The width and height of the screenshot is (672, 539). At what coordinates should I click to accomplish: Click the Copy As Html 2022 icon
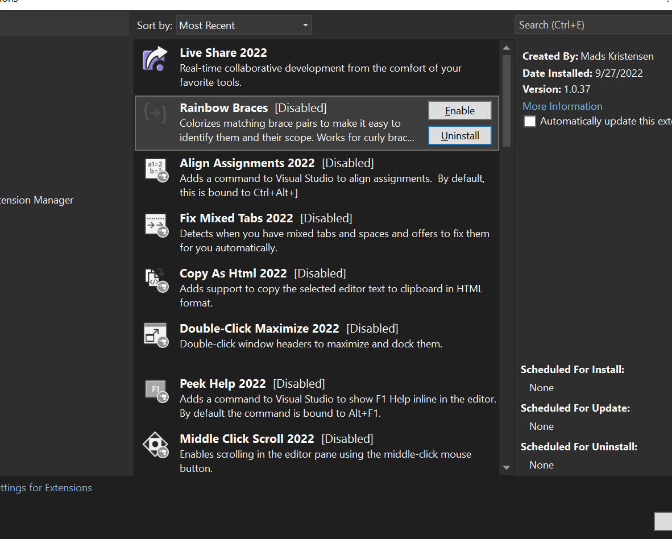click(156, 281)
